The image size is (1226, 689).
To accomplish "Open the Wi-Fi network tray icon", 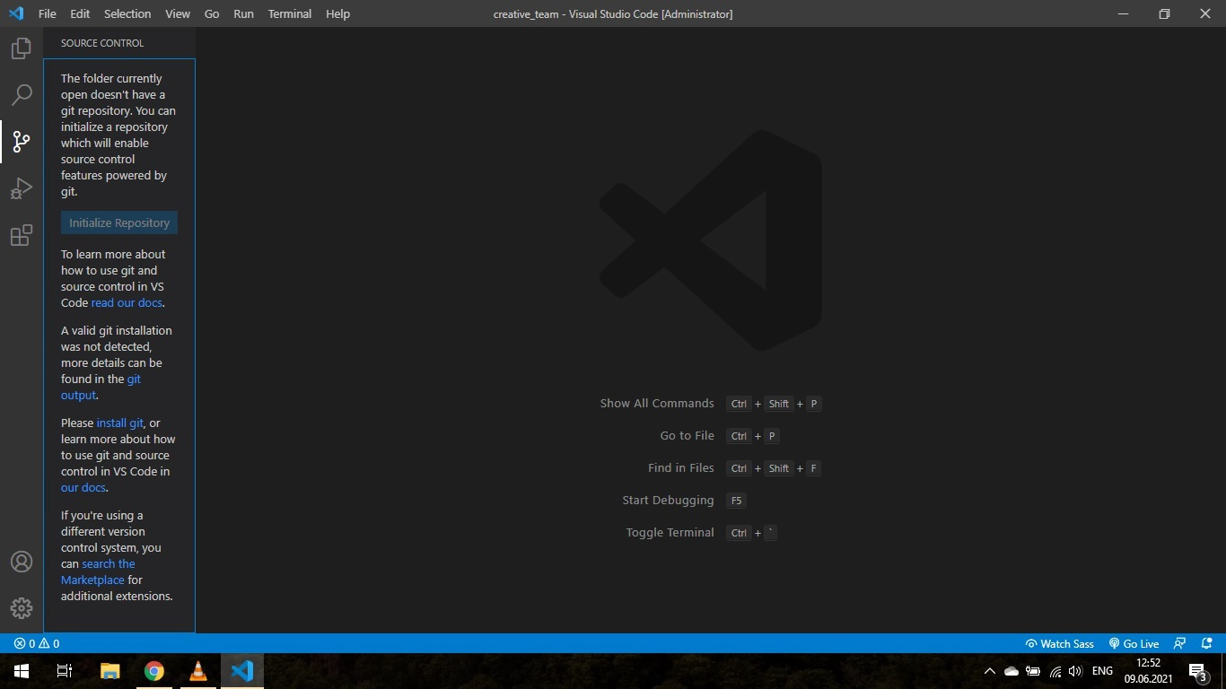I will [1055, 671].
